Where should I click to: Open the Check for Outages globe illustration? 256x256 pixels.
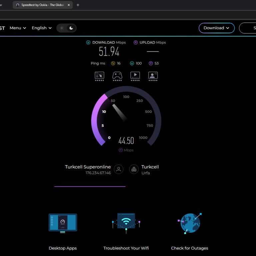click(190, 223)
